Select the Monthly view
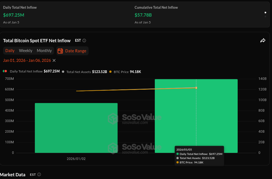 tap(44, 50)
